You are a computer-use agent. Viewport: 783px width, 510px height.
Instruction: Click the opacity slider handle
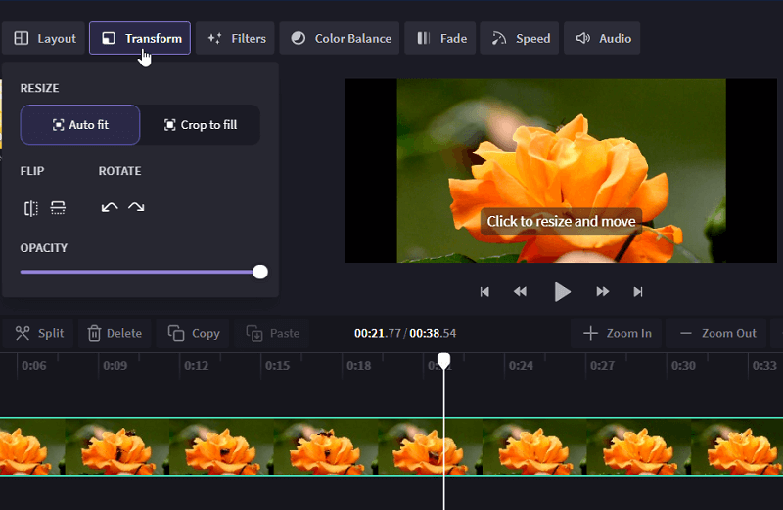click(260, 272)
